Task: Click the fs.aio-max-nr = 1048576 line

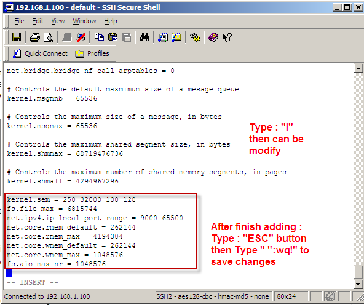Action: (56, 264)
